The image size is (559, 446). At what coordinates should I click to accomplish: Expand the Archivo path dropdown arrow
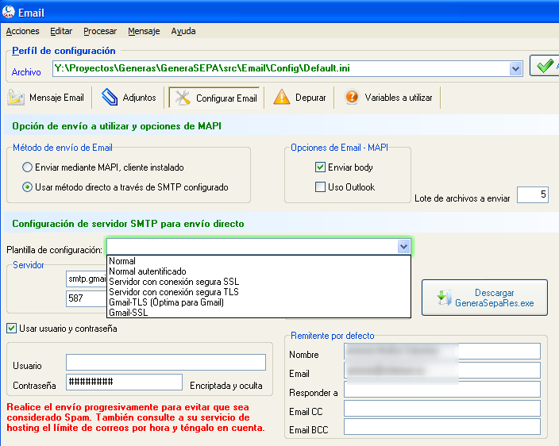click(x=515, y=68)
